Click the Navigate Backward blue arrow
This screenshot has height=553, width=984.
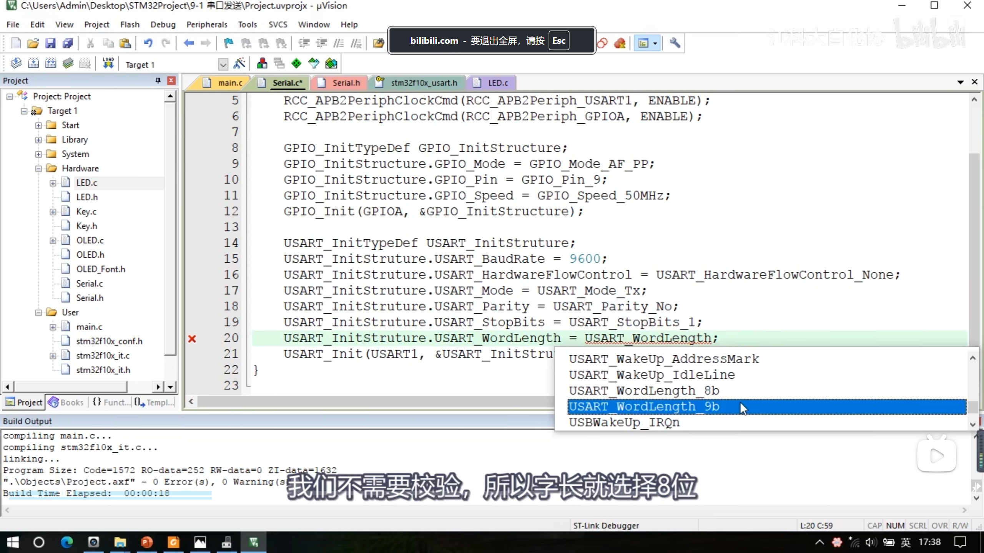(188, 43)
